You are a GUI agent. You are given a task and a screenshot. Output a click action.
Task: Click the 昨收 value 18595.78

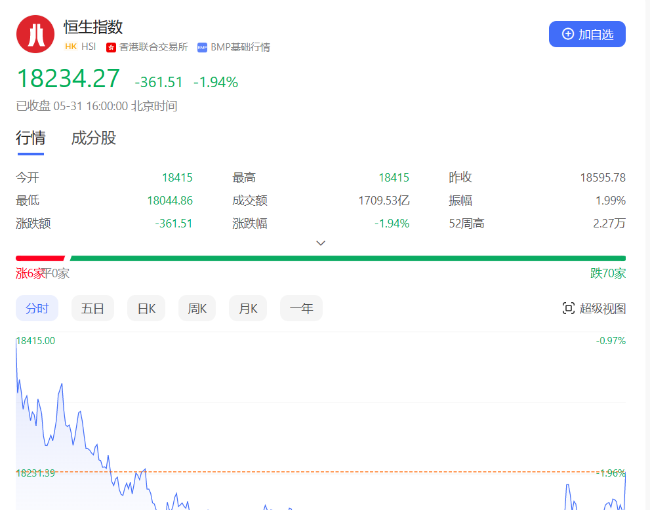click(603, 178)
